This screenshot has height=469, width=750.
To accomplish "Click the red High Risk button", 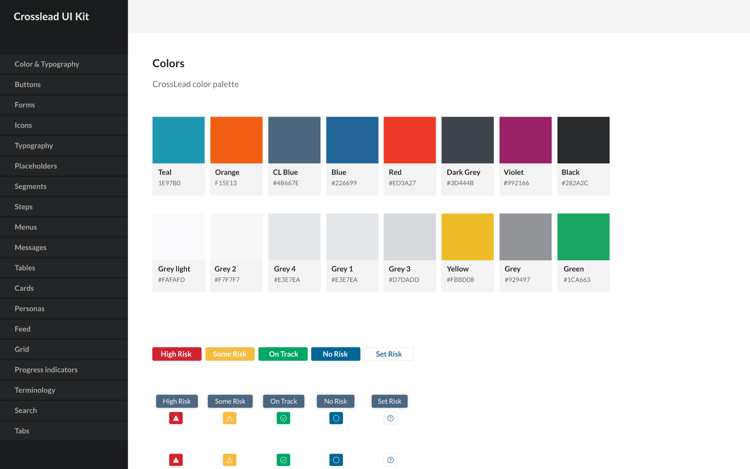I will [177, 354].
